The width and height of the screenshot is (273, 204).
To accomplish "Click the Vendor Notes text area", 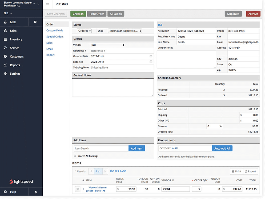I will point(186,59).
